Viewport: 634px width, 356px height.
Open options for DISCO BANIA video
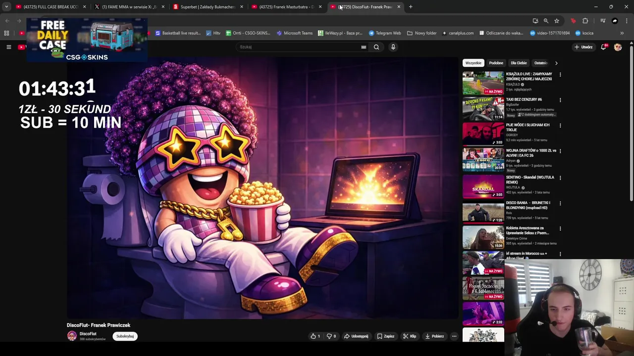click(560, 203)
